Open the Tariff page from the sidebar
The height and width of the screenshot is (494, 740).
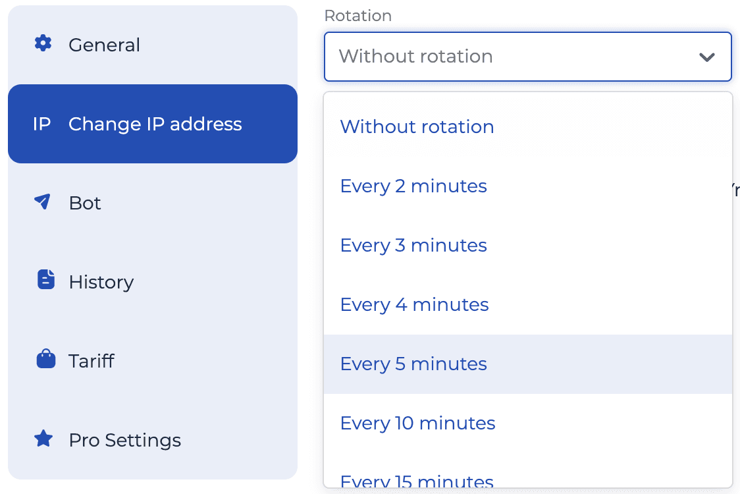[x=92, y=360]
